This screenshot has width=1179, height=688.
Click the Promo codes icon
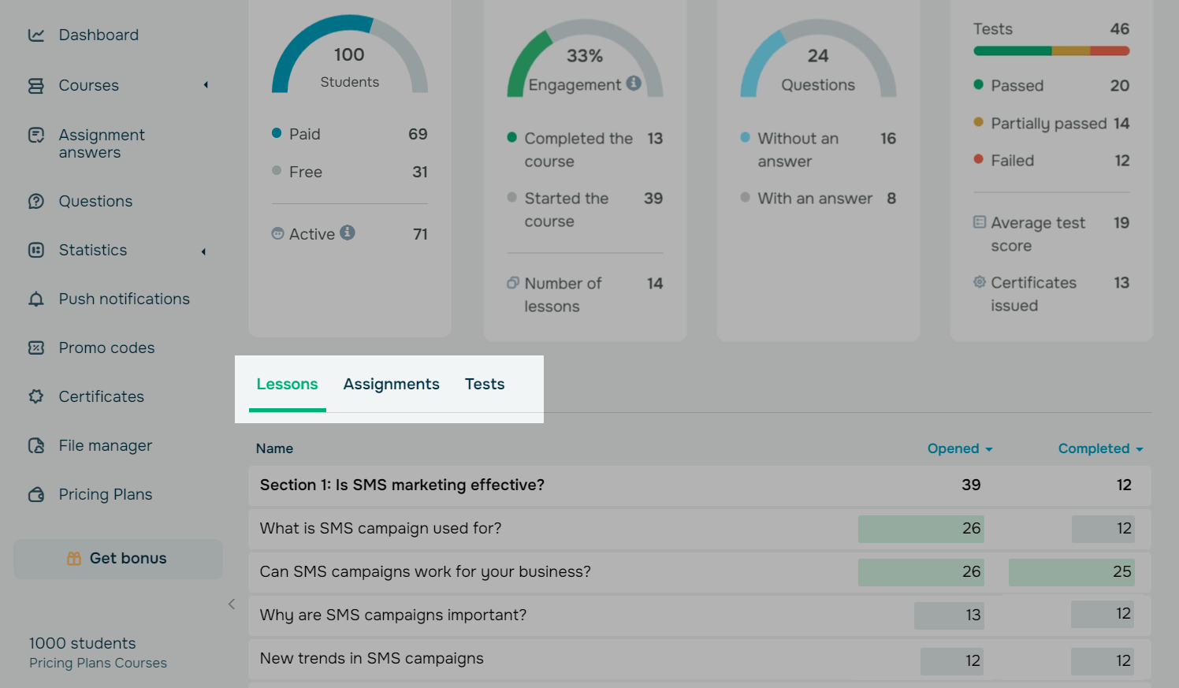(36, 348)
